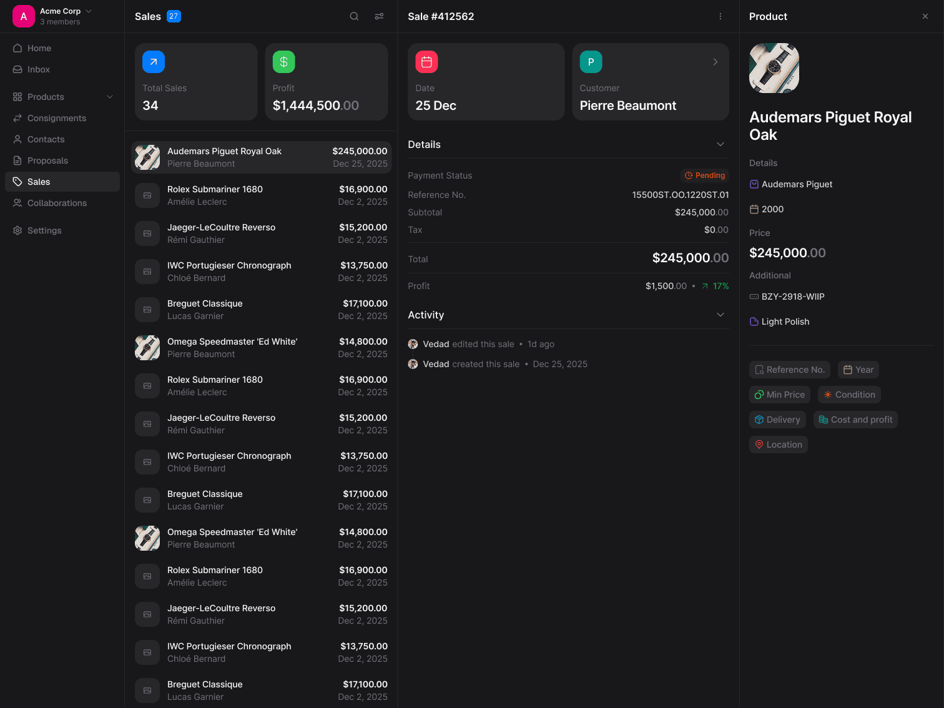Click the Home icon in sidebar
This screenshot has height=708, width=944.
[17, 48]
